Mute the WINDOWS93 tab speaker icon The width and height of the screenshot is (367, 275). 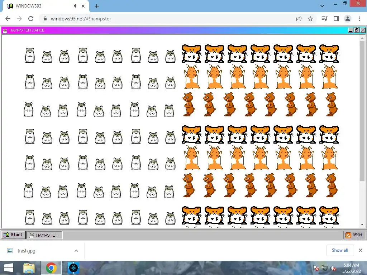coord(75,6)
